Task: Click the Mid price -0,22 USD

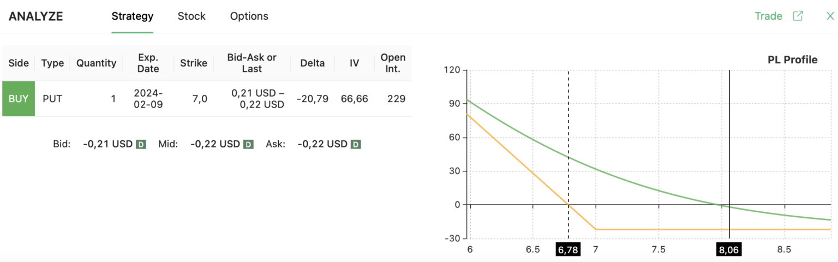Action: pos(215,144)
